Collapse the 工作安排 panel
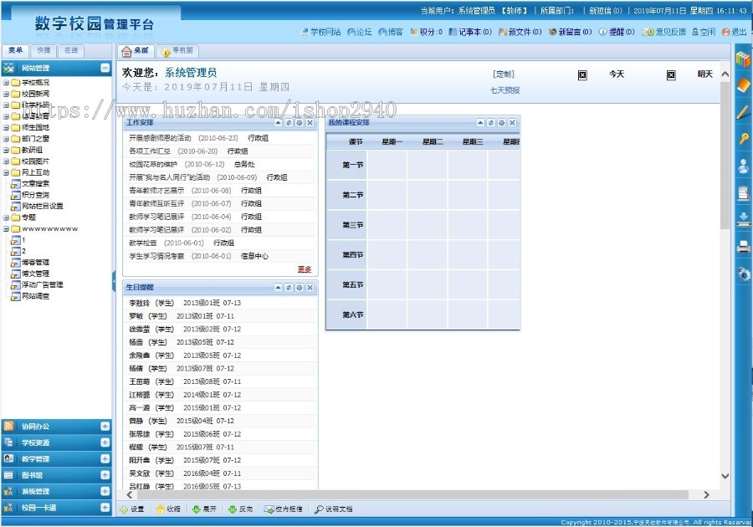Screen dimensions: 753x527 (276, 123)
